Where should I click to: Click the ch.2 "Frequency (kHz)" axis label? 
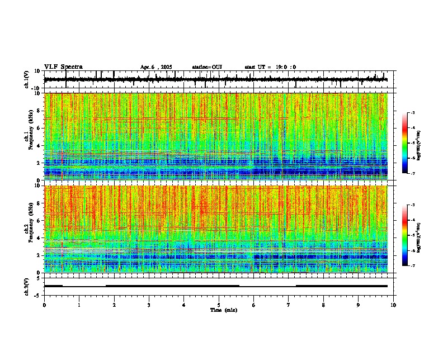point(31,222)
